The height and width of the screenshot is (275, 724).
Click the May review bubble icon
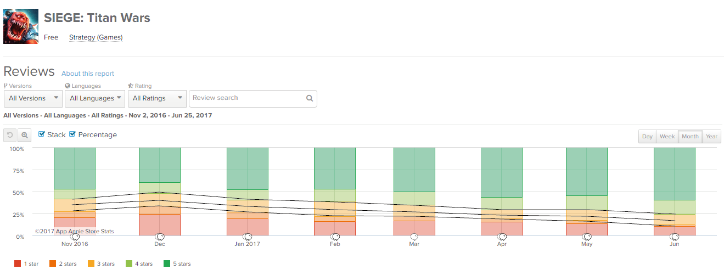click(x=587, y=237)
